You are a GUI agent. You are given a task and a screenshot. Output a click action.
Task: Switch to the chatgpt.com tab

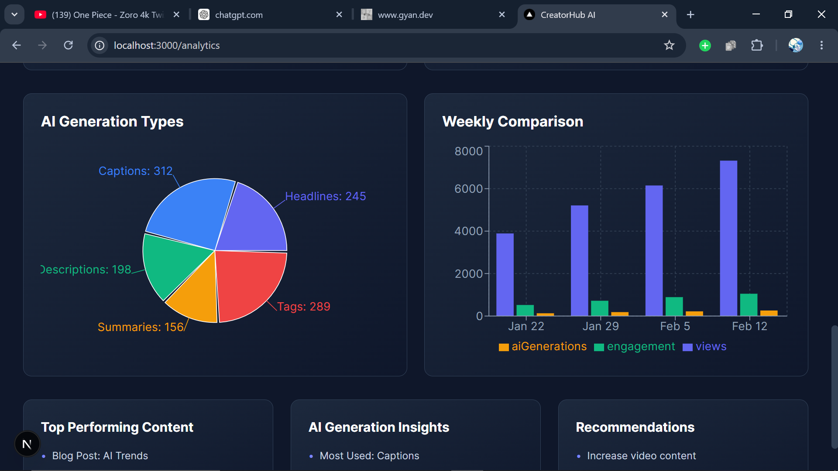[x=271, y=15]
